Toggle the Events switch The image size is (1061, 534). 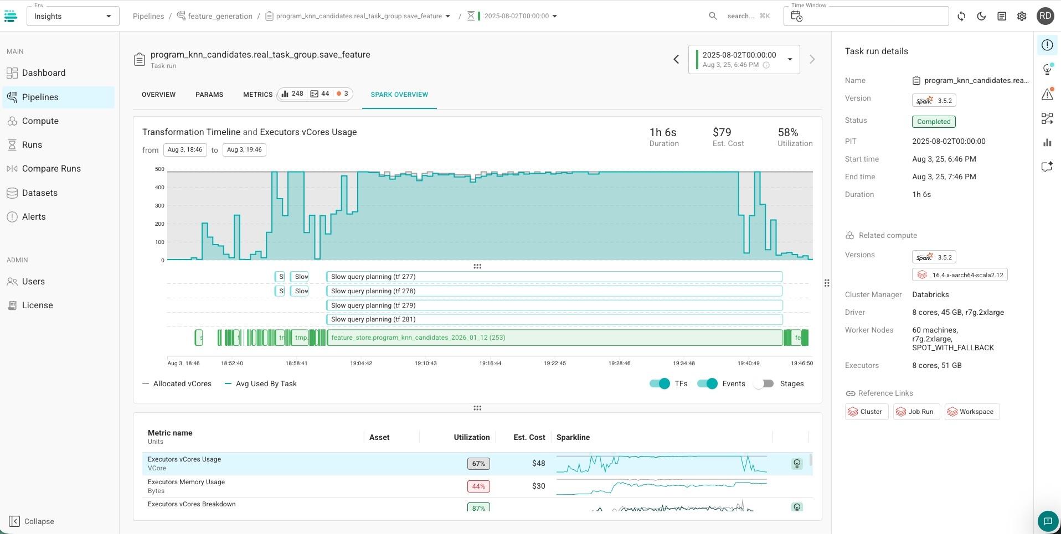point(707,383)
